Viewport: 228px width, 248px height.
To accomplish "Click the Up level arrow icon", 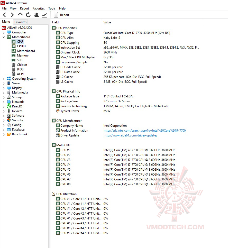I will 20,15.
